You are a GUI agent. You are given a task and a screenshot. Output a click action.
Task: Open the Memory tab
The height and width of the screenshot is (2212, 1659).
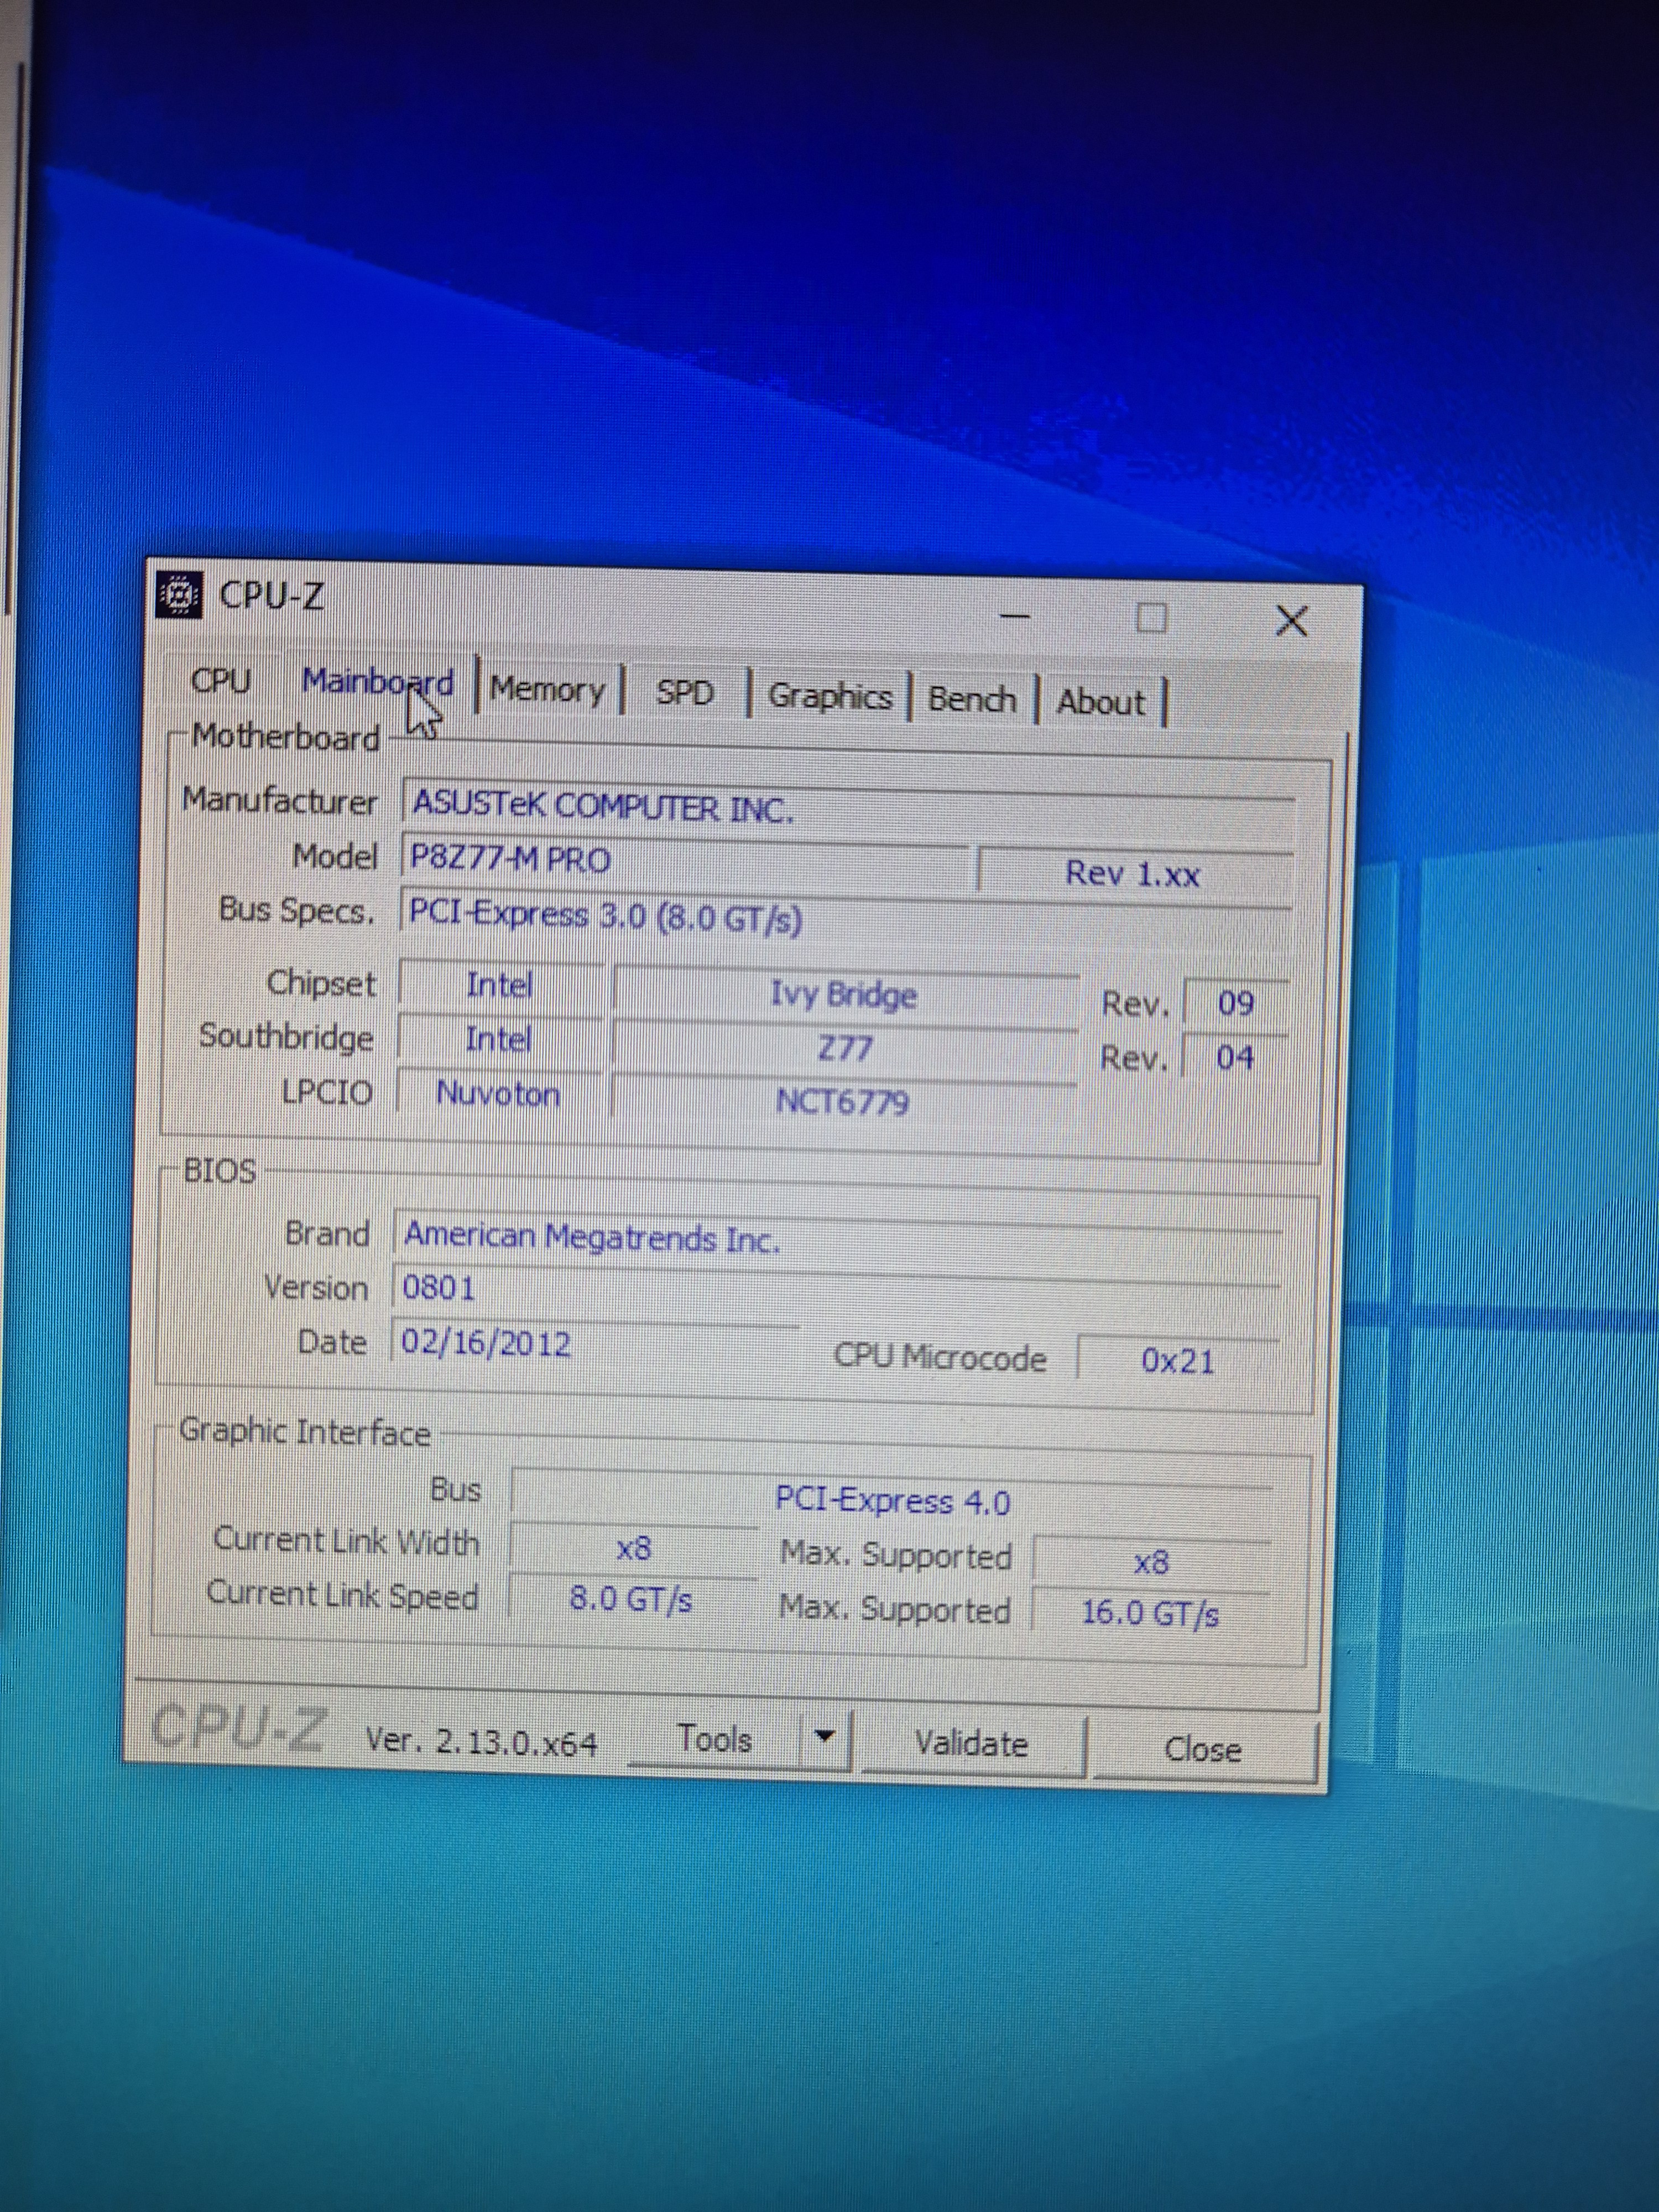coord(548,690)
